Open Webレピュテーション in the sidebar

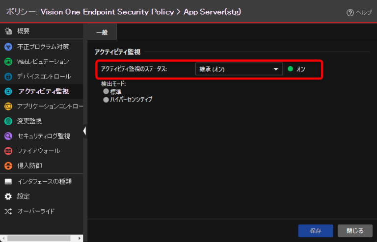coord(42,62)
